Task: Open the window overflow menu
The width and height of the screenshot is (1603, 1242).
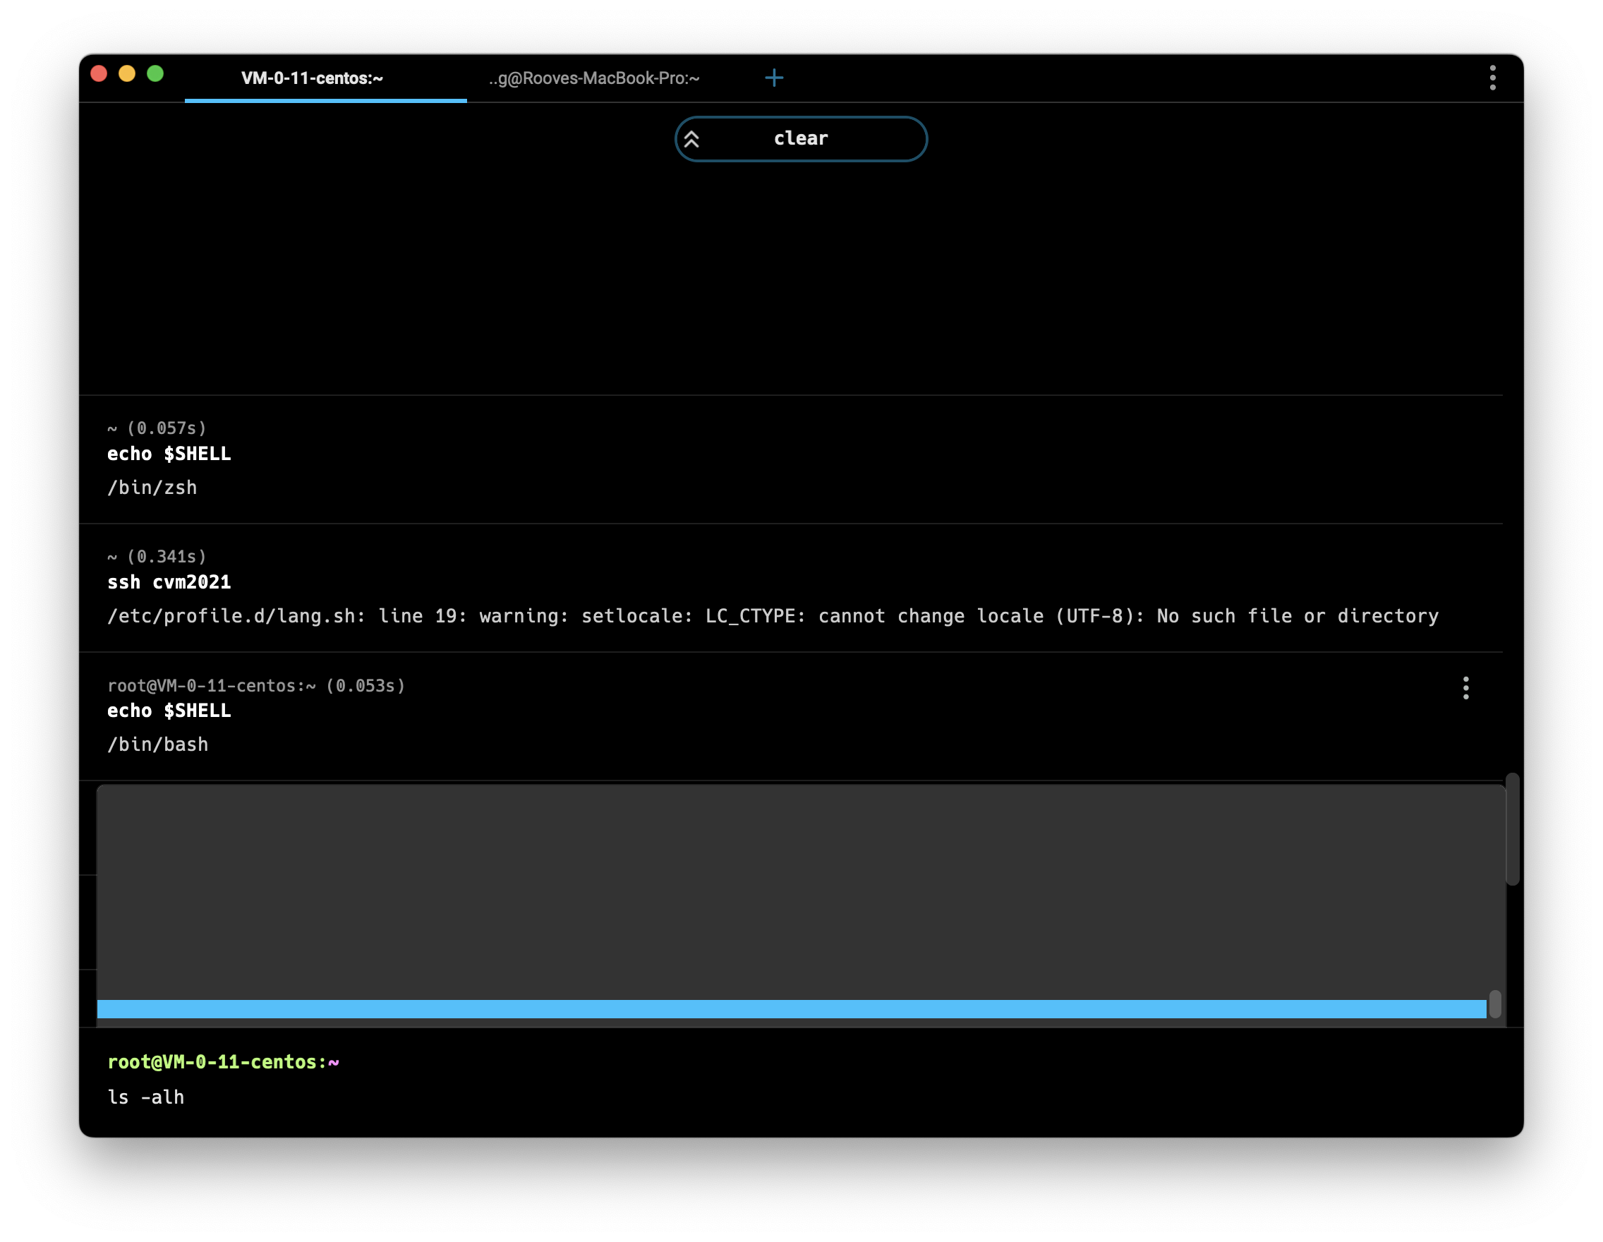Action: tap(1492, 77)
